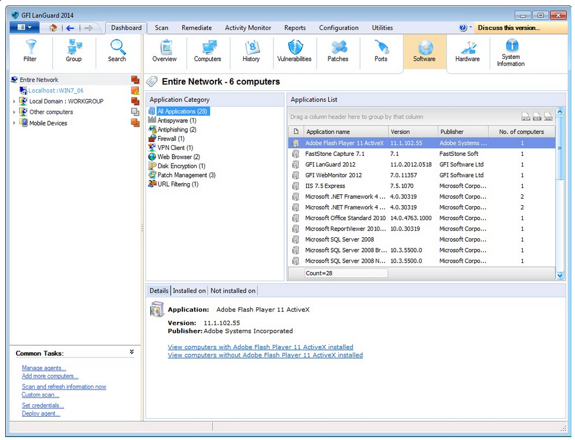The height and width of the screenshot is (440, 575).
Task: Open the Patches dashboard view
Action: pyautogui.click(x=338, y=51)
